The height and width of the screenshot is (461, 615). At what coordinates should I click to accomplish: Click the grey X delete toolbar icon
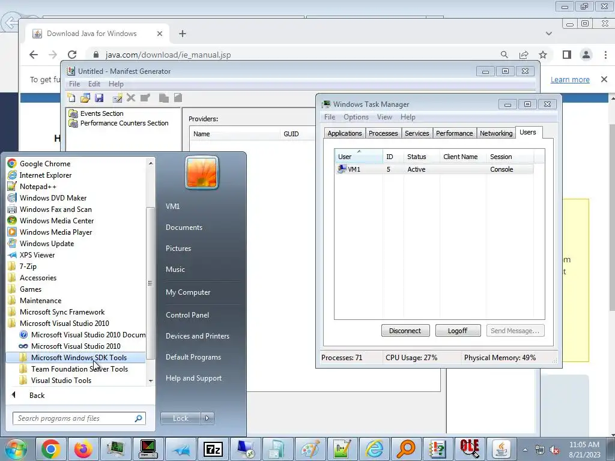click(x=131, y=98)
